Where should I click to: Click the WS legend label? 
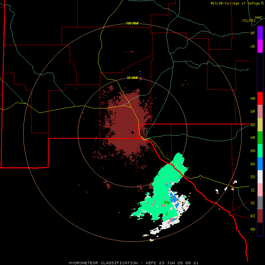coord(253,164)
